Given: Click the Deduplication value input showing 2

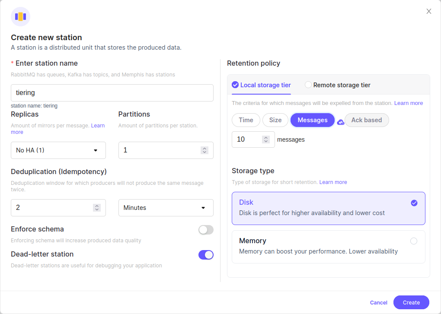Looking at the screenshot, I should 58,208.
